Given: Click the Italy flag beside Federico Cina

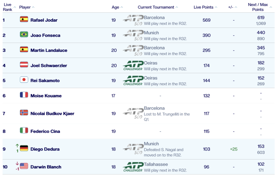Looking at the screenshot, I should pos(24,131).
